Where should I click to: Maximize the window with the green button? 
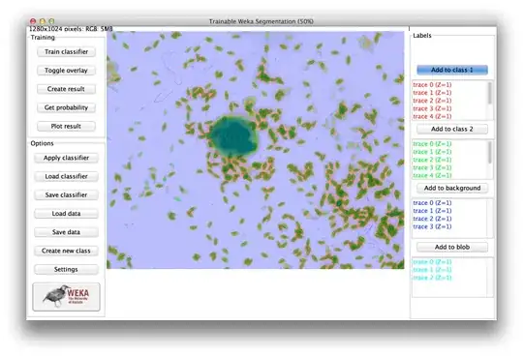(x=51, y=21)
